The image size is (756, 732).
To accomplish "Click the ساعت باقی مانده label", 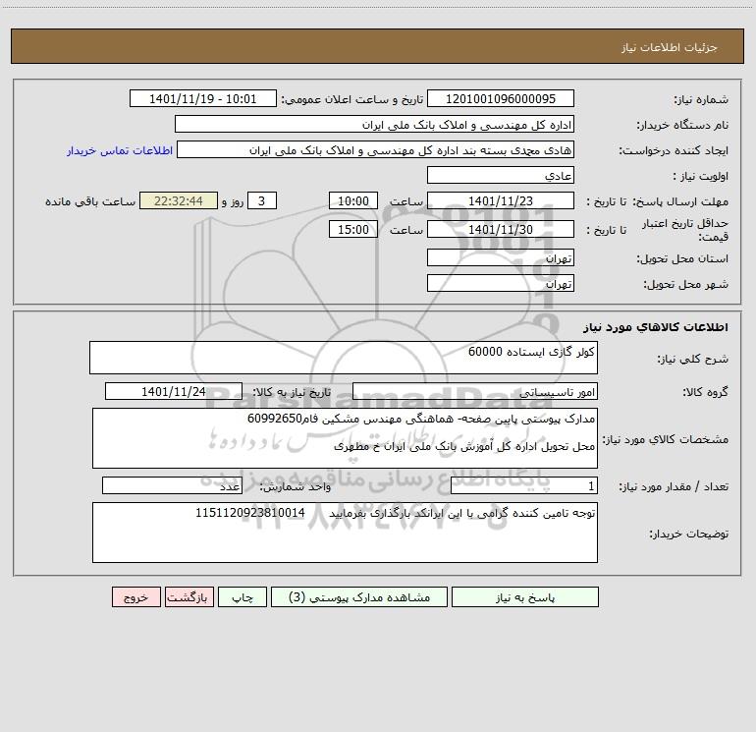I will 90,201.
